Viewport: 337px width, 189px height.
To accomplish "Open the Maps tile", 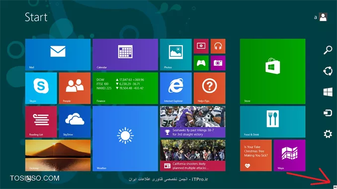I will (290, 156).
